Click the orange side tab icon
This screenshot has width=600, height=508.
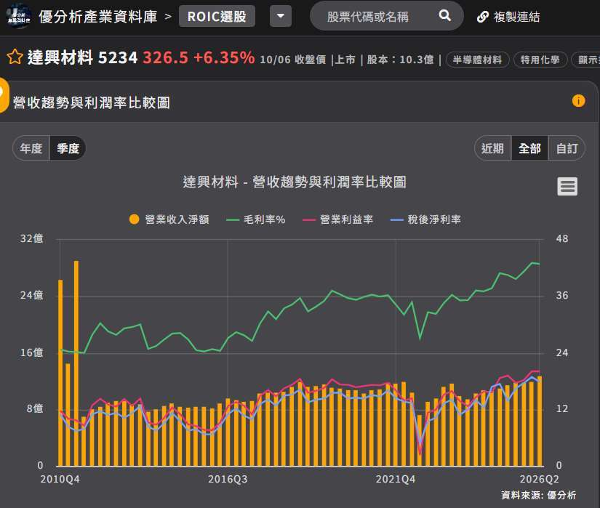(x=4, y=94)
